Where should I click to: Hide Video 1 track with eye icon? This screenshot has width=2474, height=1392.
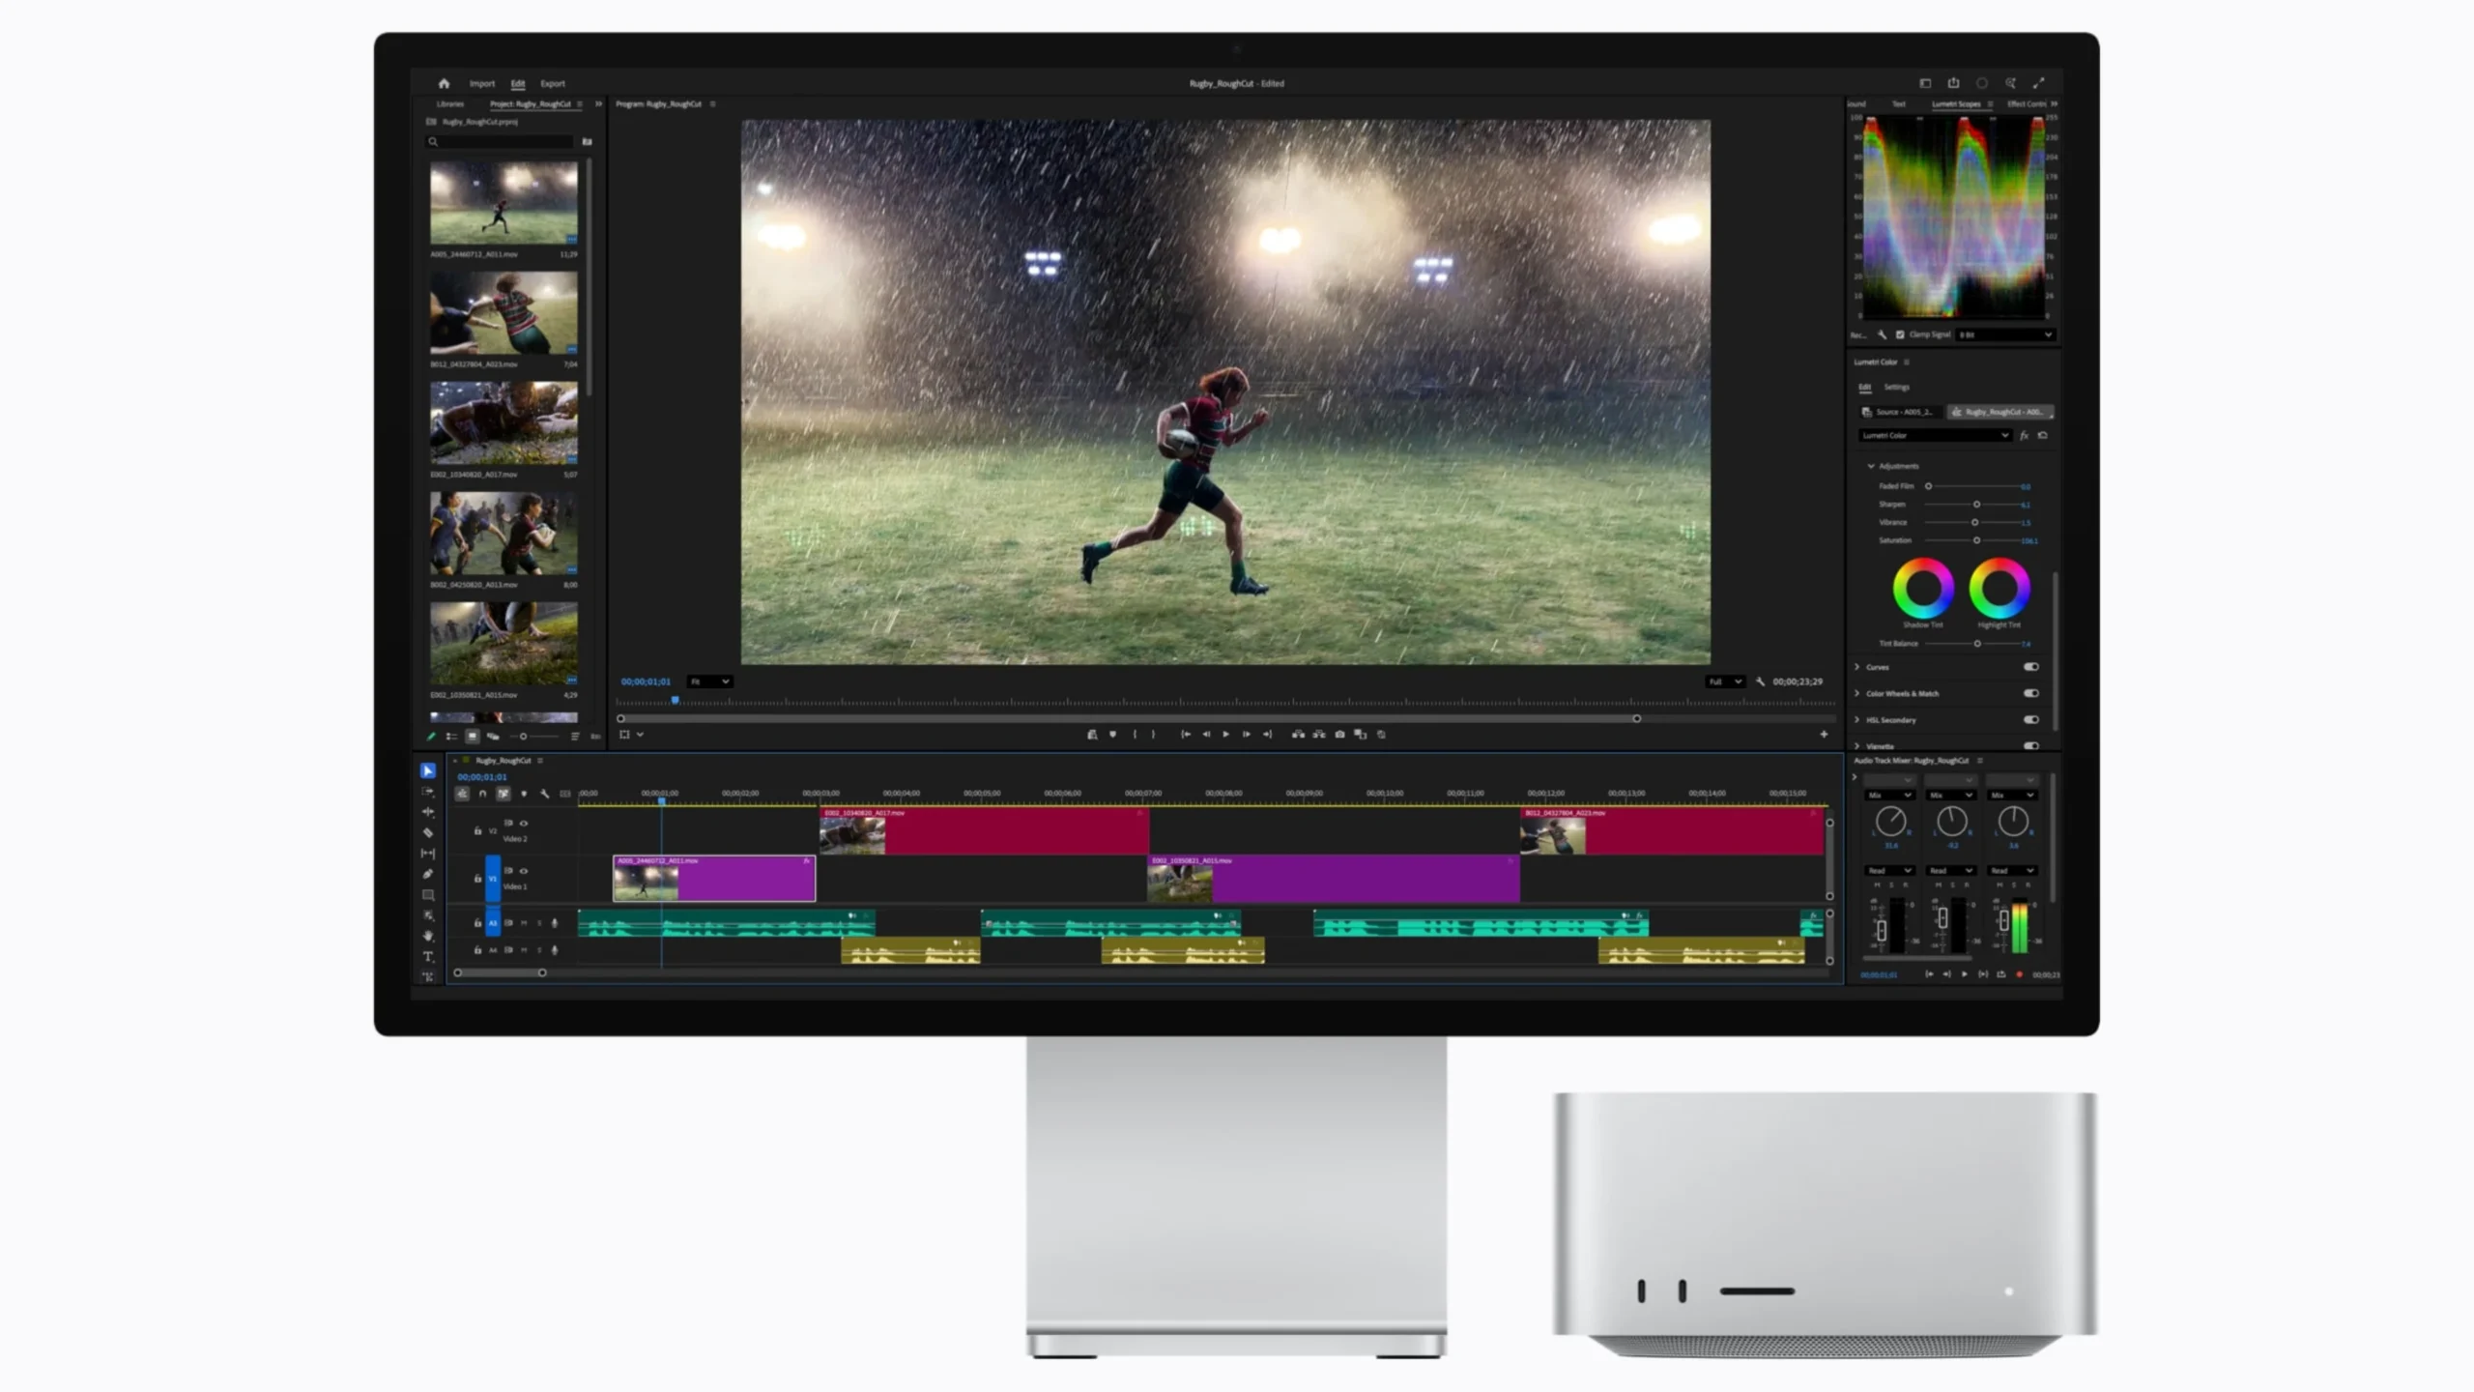pyautogui.click(x=524, y=871)
